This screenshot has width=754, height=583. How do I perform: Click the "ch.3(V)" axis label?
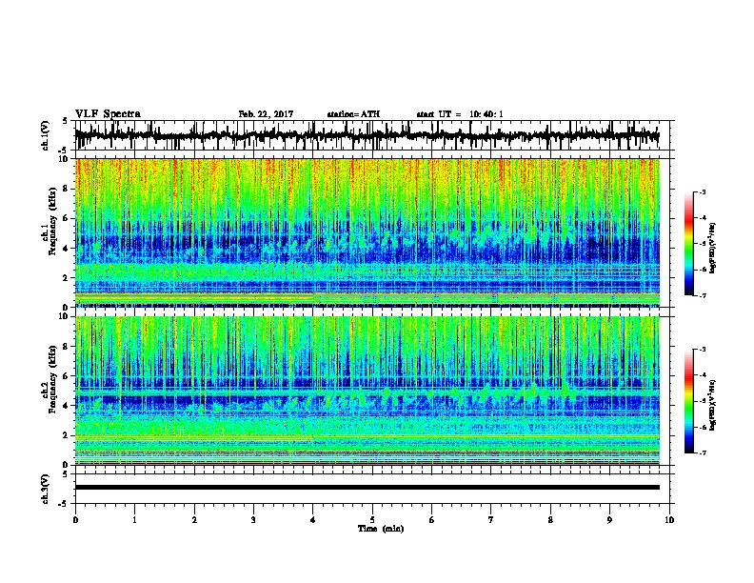click(46, 490)
